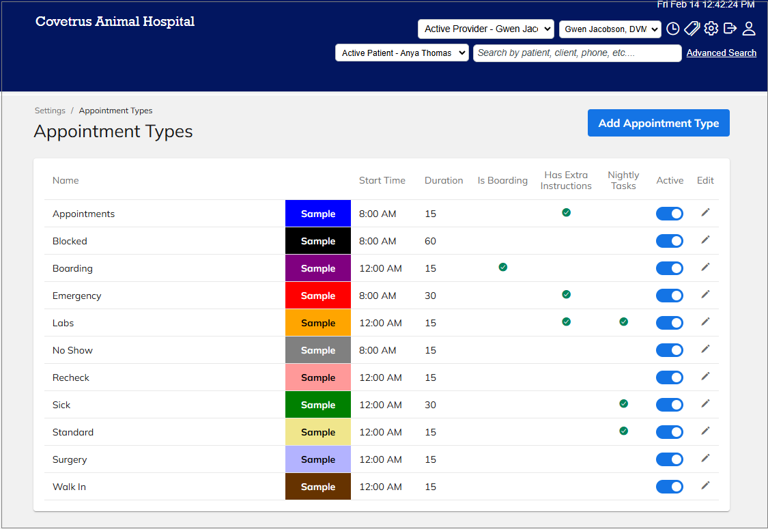
Task: Open the Advanced Search link
Action: click(722, 53)
